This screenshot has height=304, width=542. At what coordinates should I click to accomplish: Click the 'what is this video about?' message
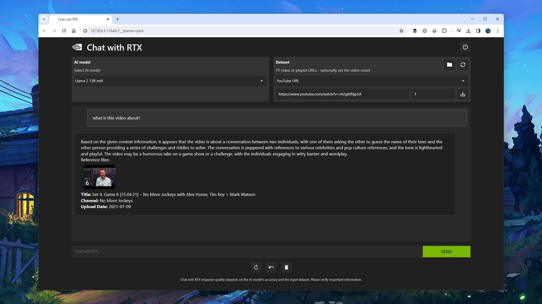(x=277, y=118)
